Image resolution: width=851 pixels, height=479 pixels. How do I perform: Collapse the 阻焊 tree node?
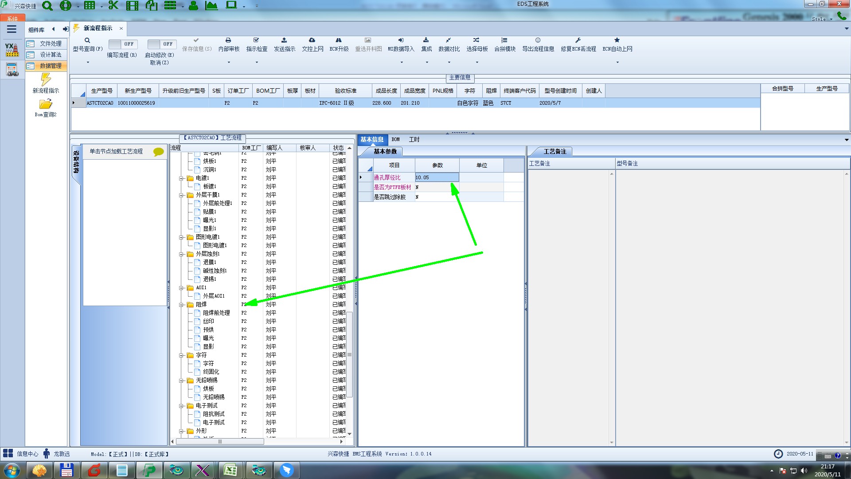[x=181, y=305]
